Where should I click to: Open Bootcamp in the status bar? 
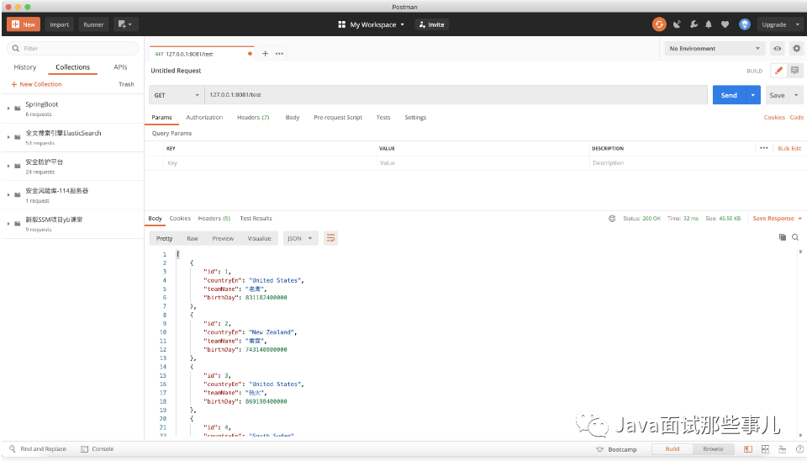616,449
